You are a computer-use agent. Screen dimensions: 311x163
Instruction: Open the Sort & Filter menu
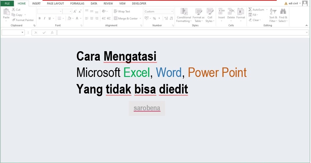tap(273, 15)
